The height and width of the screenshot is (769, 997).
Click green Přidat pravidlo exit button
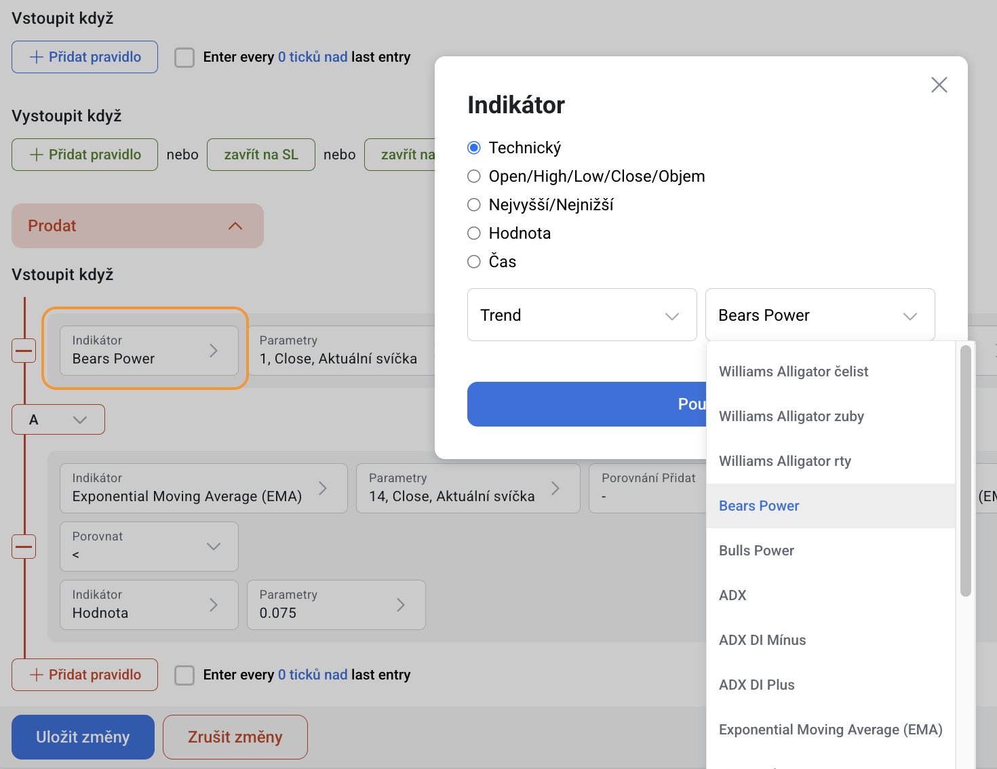click(x=85, y=155)
